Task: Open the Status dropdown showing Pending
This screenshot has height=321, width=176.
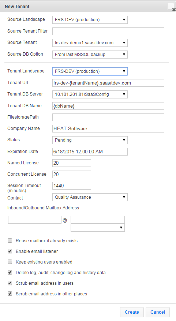Action: (90, 140)
